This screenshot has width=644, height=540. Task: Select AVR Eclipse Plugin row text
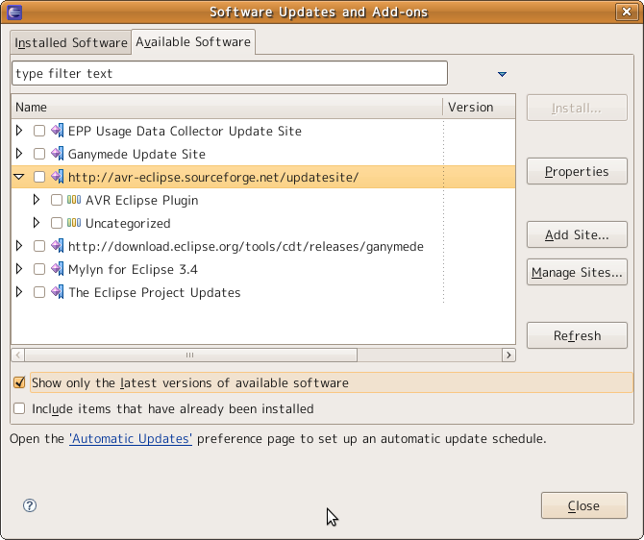tap(141, 201)
